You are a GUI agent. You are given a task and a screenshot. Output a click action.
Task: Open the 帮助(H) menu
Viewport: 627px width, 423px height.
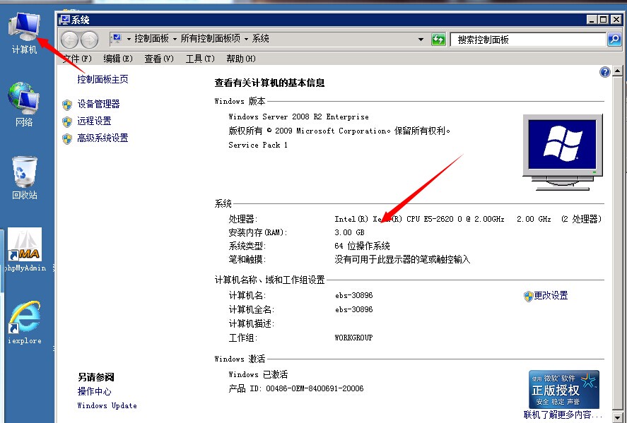241,59
